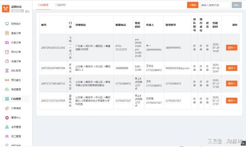Click the 蓝图科技 company name

click(x=16, y=7)
